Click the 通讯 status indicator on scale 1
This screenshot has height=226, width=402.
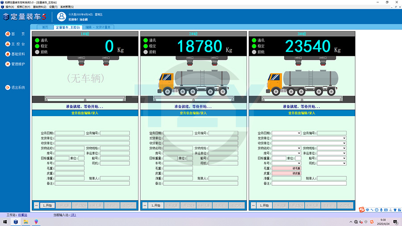tap(38, 40)
